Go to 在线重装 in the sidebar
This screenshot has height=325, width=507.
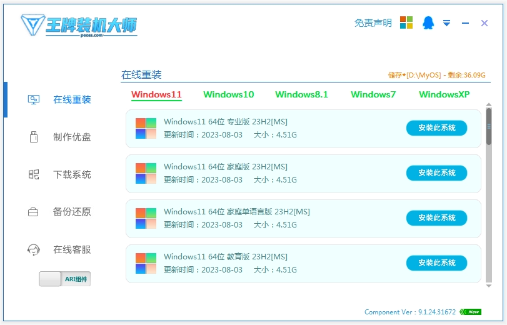click(72, 99)
